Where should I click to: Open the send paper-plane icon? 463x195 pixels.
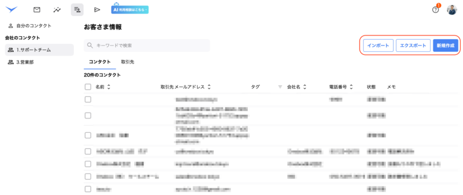click(97, 9)
